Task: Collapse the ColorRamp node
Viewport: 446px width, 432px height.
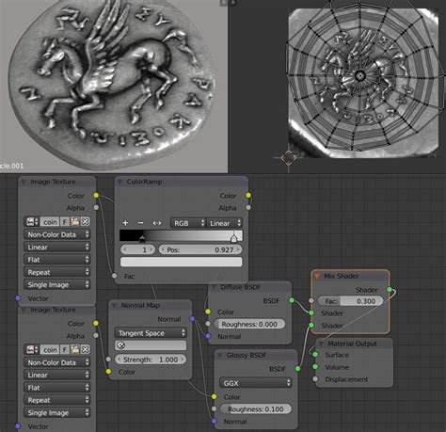Action: click(119, 182)
